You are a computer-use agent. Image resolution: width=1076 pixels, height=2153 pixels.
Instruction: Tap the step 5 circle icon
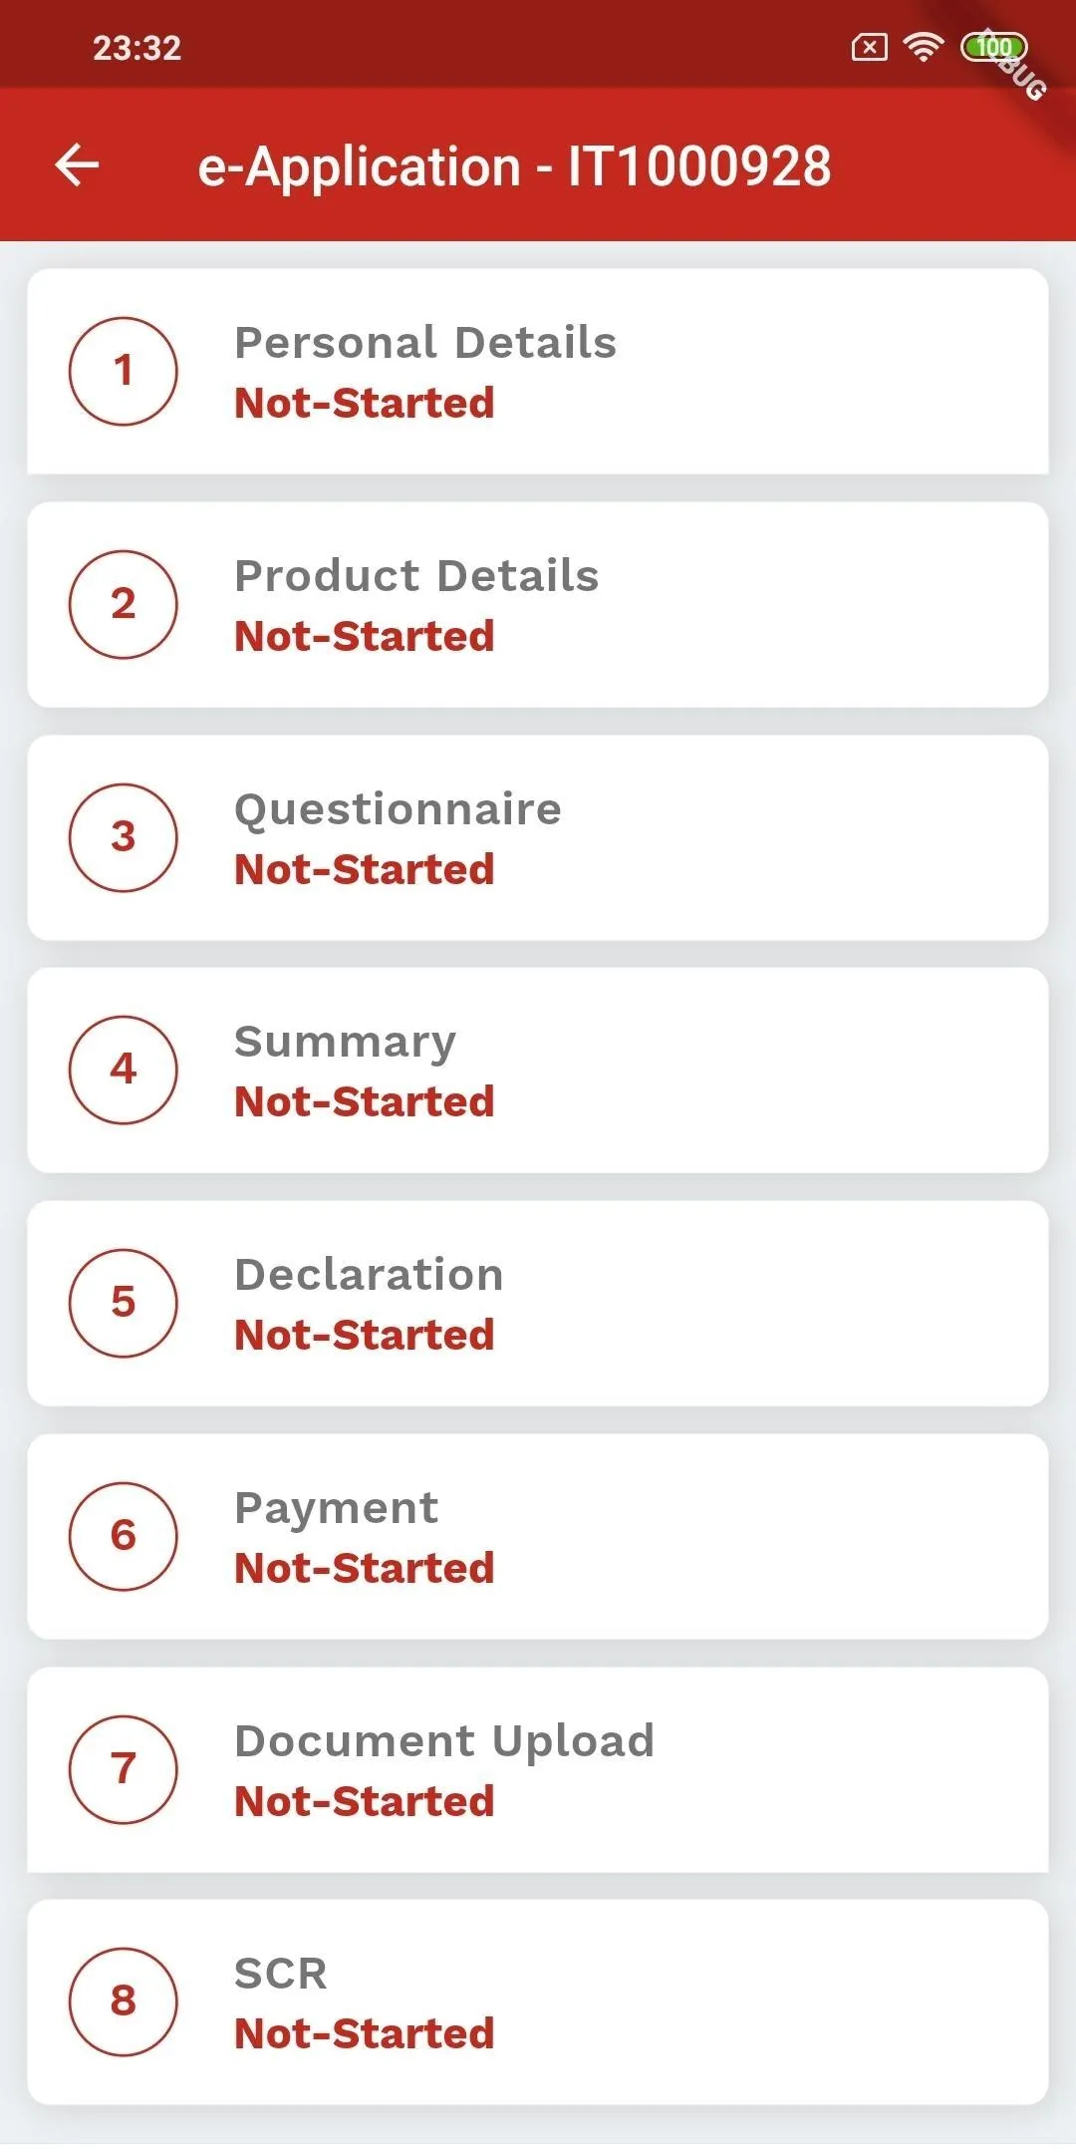[124, 1303]
